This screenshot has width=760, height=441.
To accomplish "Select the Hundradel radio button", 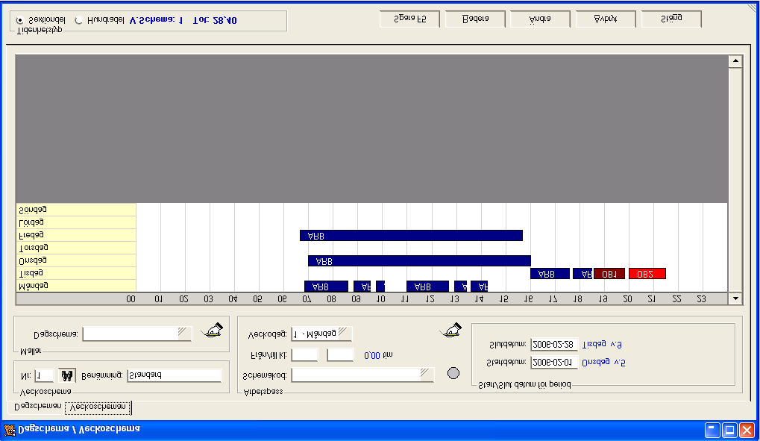I will coord(78,20).
